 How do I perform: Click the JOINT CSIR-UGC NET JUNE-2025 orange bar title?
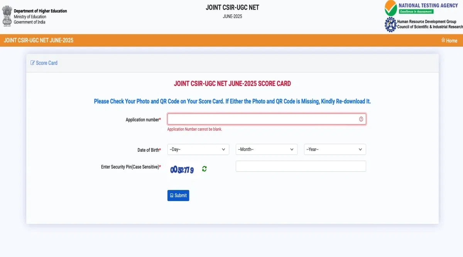39,40
